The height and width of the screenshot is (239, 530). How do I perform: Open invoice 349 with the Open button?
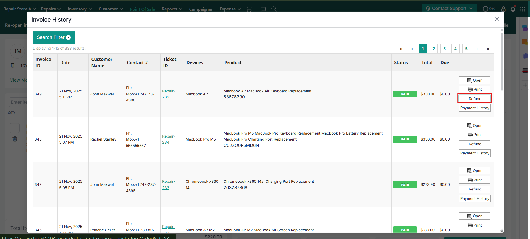pos(474,80)
